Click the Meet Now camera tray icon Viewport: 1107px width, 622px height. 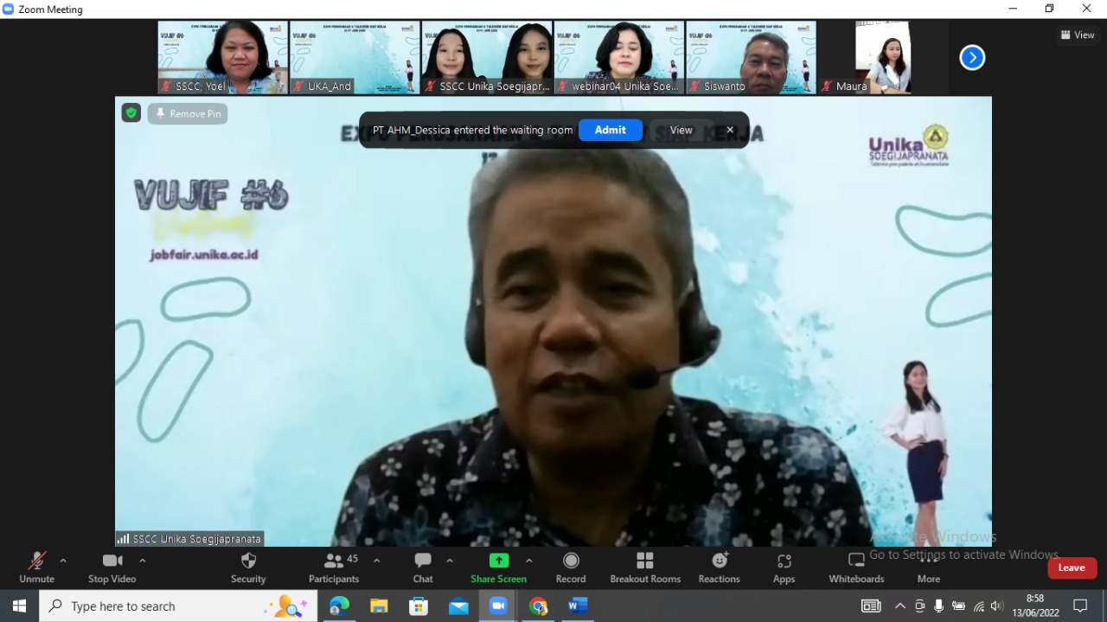[x=919, y=606]
